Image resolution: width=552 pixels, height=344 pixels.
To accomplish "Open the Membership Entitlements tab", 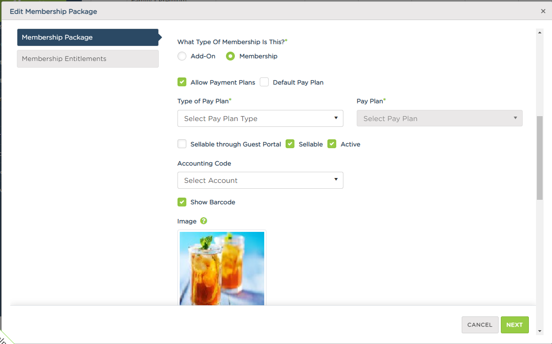I will [x=88, y=59].
